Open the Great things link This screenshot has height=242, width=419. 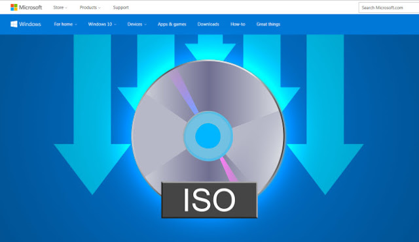pos(268,24)
